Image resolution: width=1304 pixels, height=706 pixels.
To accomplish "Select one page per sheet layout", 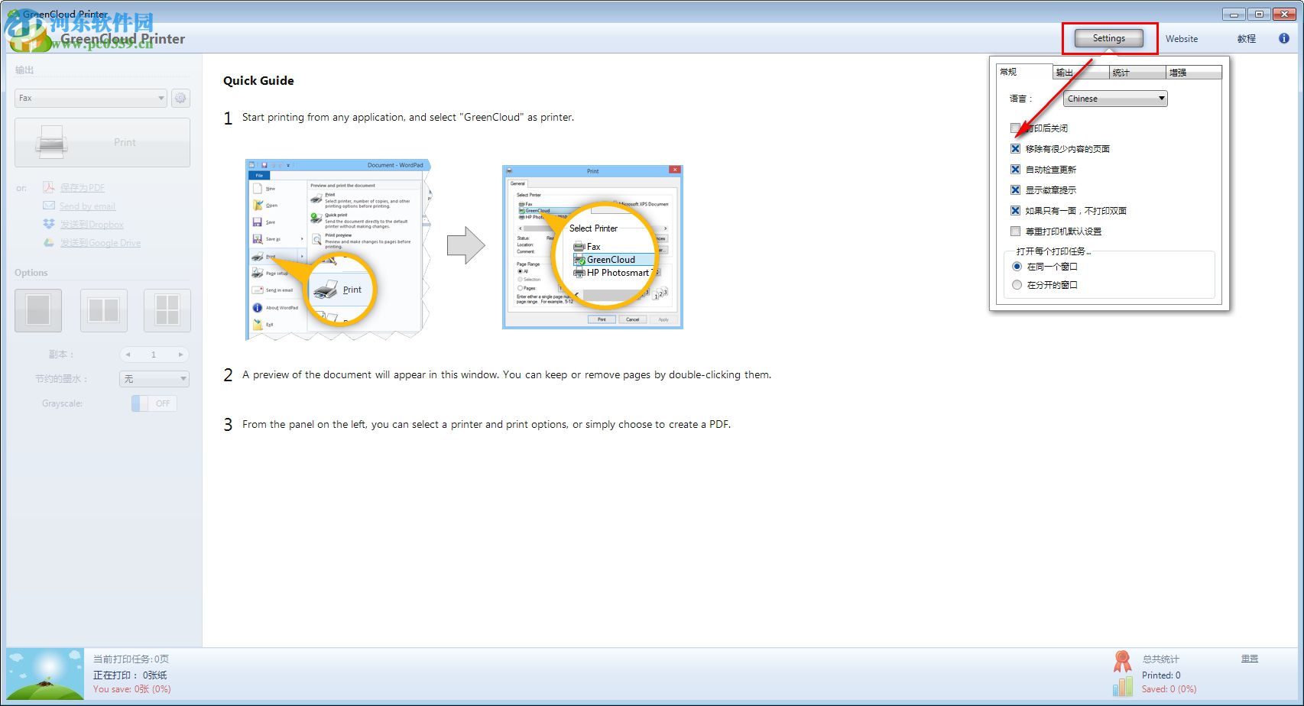I will 38,310.
